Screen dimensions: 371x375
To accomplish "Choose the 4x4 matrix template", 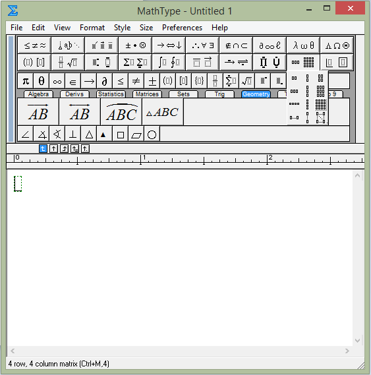I will pos(320,104).
